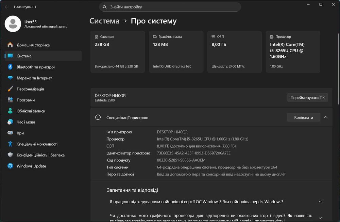This screenshot has width=340, height=222.
Task: Click the Windows Update refresh icon
Action: [x=10, y=166]
